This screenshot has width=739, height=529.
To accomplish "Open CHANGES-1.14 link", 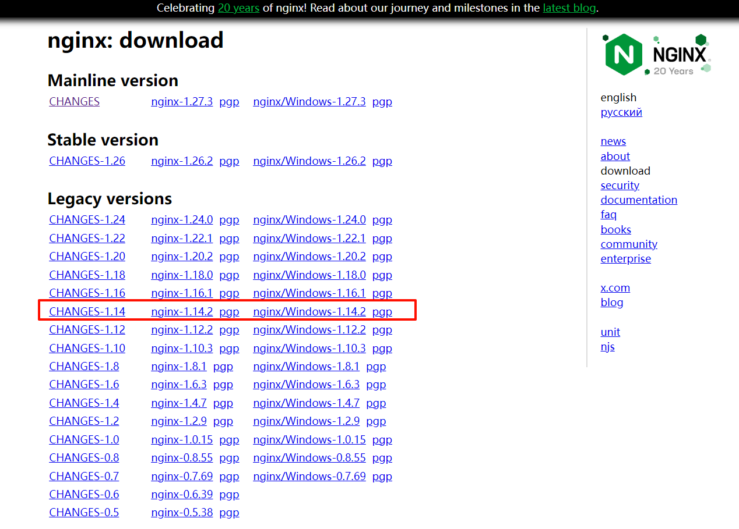I will (x=87, y=311).
